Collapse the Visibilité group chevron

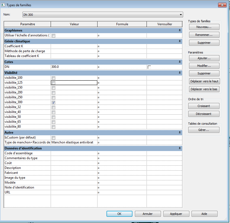coord(180,73)
